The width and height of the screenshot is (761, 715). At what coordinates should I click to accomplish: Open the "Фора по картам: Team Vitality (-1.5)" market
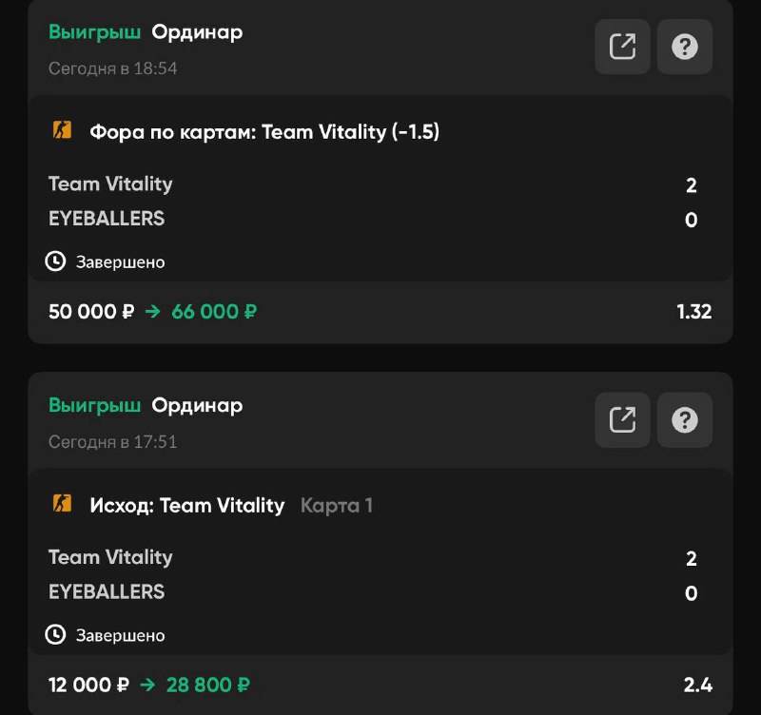[264, 132]
